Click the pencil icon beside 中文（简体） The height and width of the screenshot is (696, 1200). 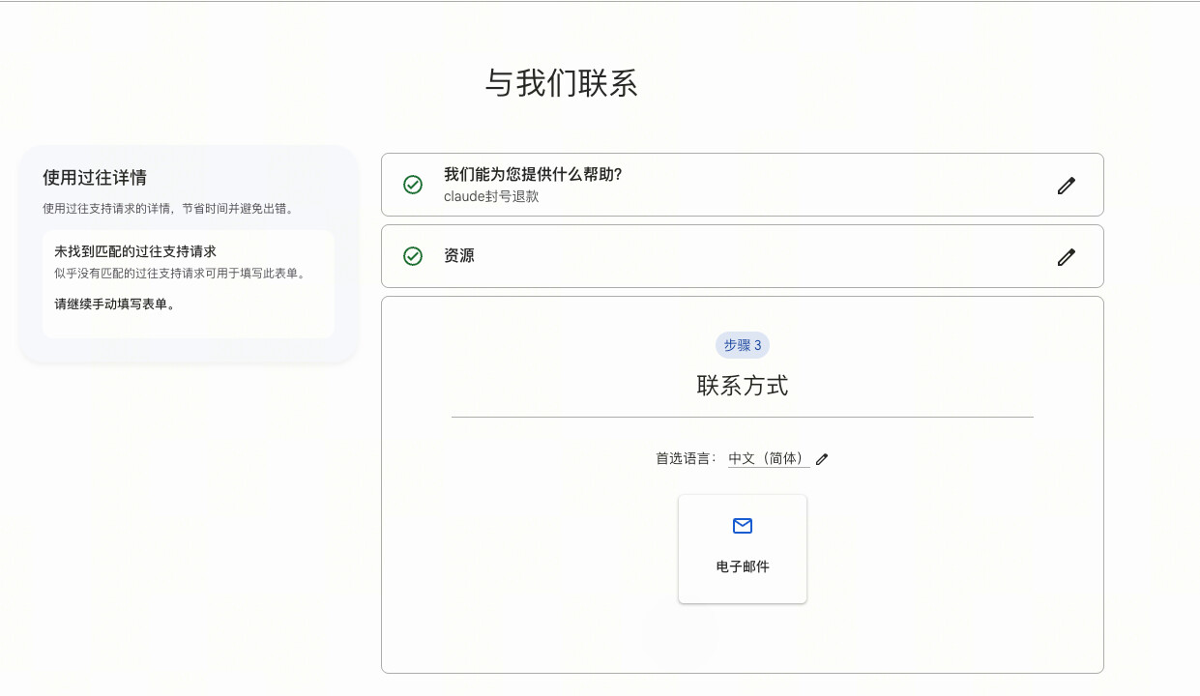click(822, 459)
